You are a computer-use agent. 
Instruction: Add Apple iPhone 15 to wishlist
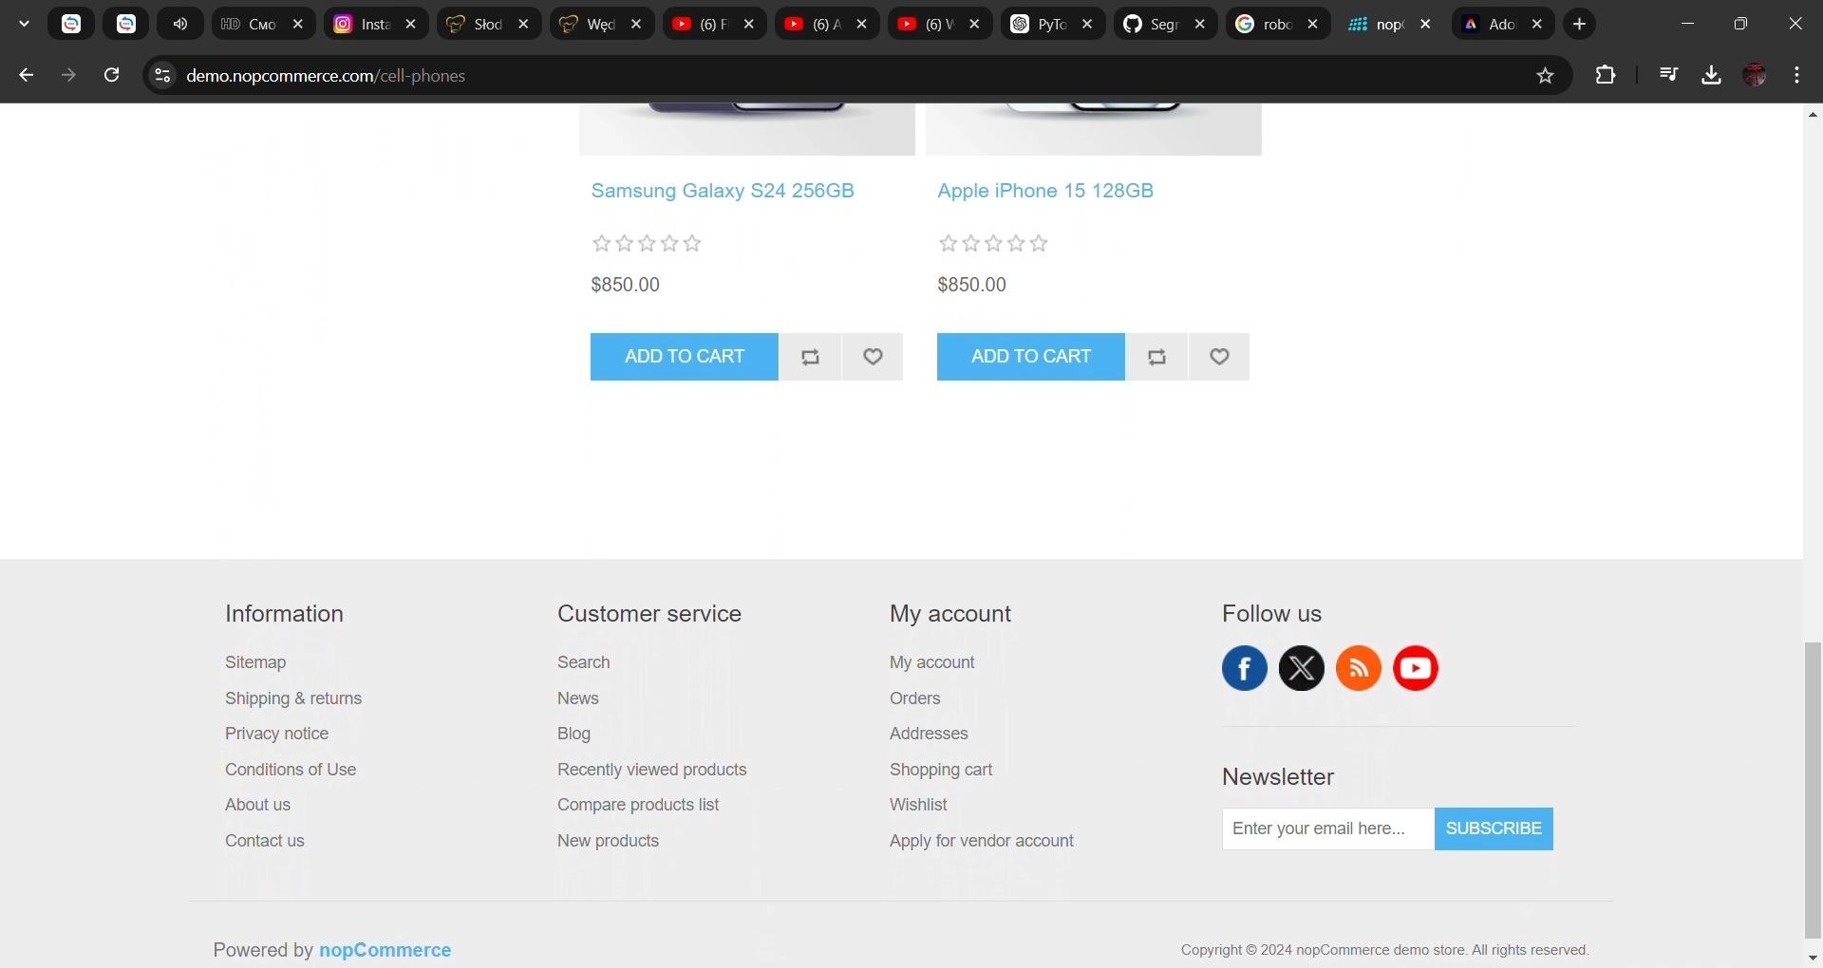(1219, 357)
